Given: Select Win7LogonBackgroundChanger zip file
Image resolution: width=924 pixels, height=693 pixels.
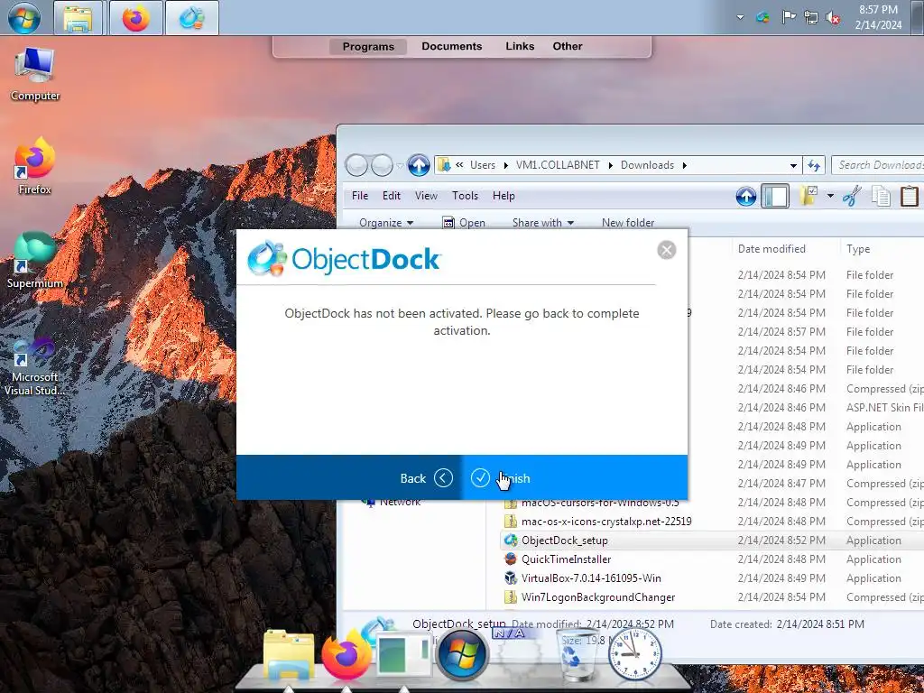Looking at the screenshot, I should pyautogui.click(x=597, y=597).
